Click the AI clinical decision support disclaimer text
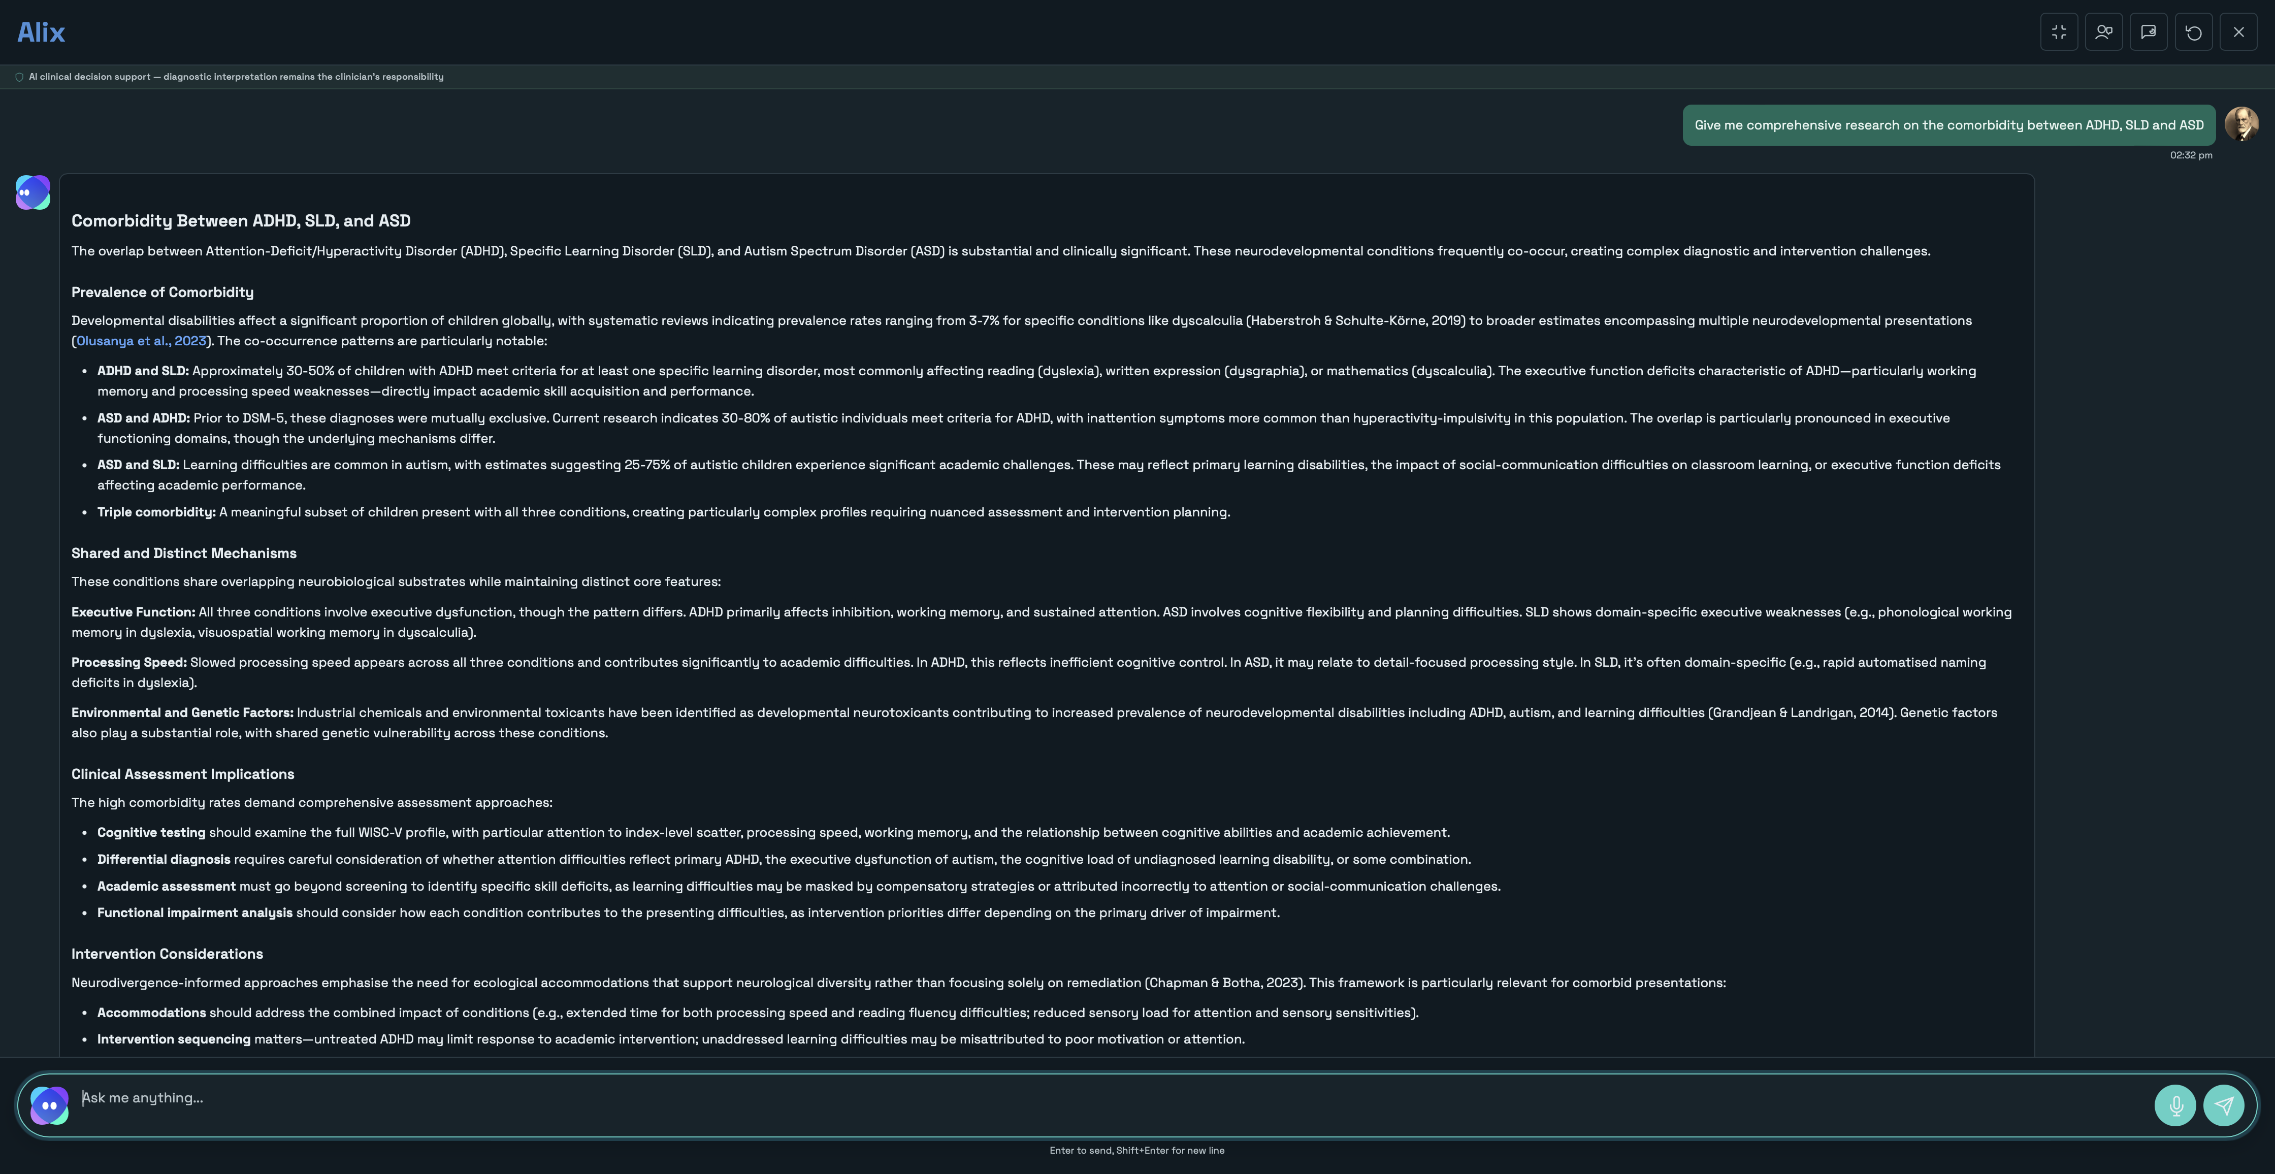The width and height of the screenshot is (2275, 1174). (x=236, y=77)
